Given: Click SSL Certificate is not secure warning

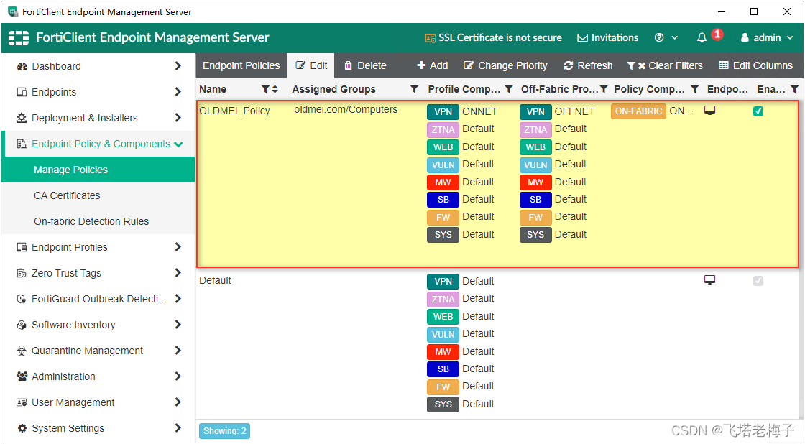Looking at the screenshot, I should point(493,37).
